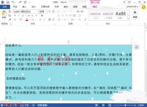
Task: Collapse the ribbon with arrow
Action: (145, 24)
